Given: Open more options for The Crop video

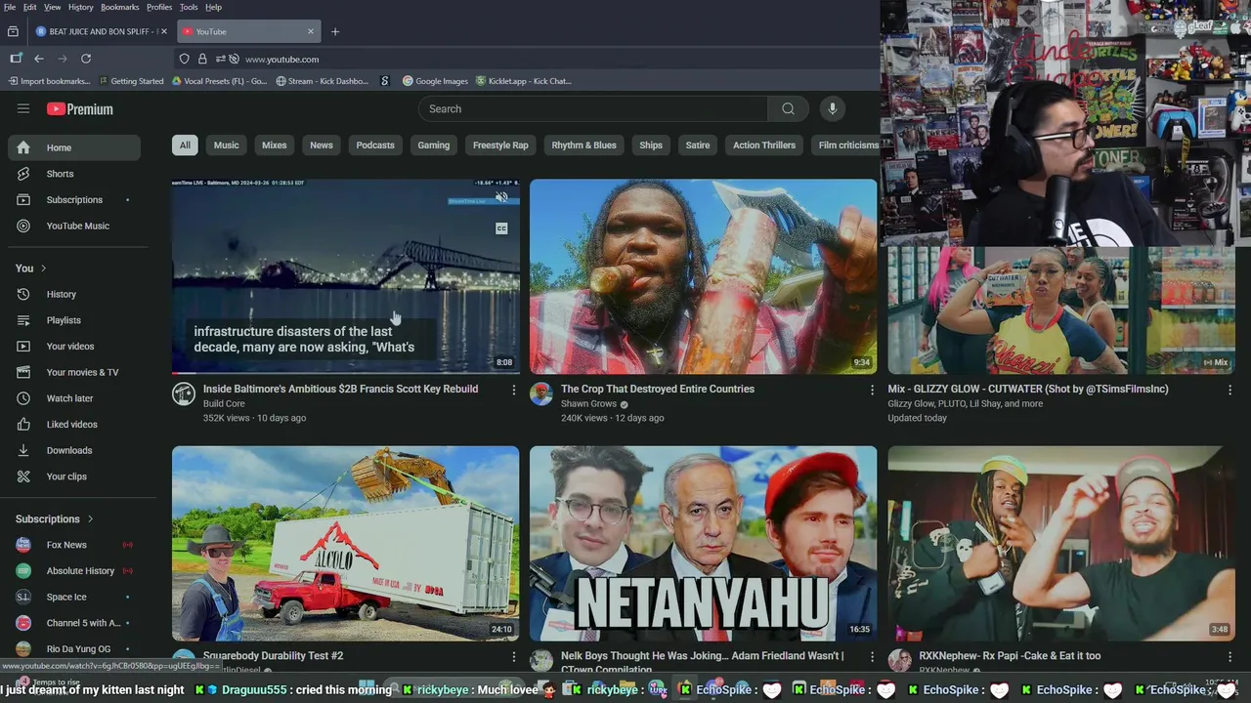Looking at the screenshot, I should [872, 390].
